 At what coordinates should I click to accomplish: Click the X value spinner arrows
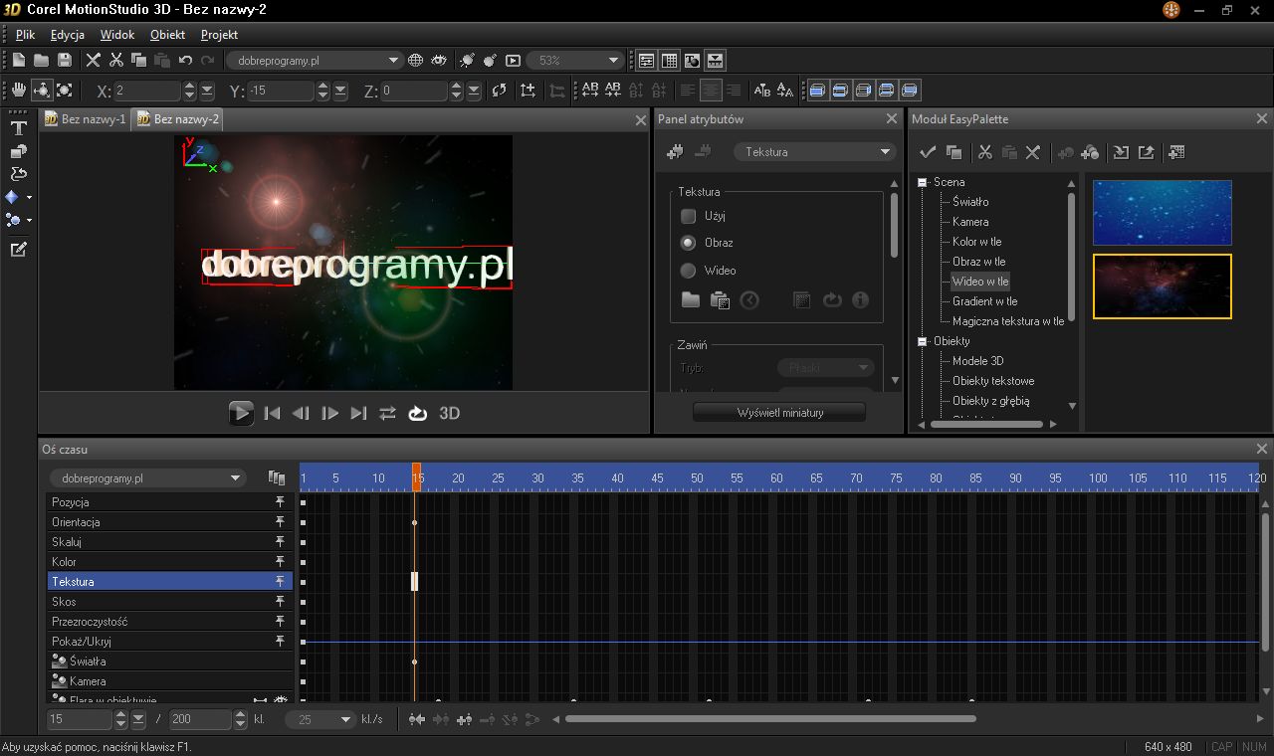tap(189, 91)
